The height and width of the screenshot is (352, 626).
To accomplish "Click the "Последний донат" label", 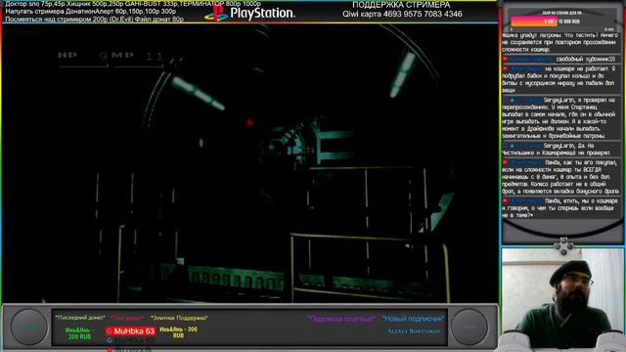I will pyautogui.click(x=80, y=318).
